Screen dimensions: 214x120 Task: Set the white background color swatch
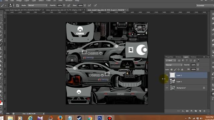(1, 104)
